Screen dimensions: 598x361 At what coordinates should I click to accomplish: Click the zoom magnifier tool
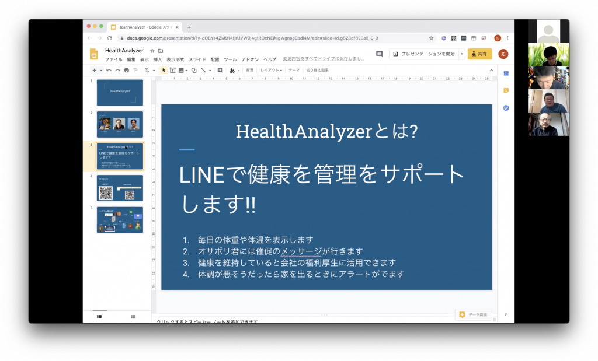(x=147, y=71)
